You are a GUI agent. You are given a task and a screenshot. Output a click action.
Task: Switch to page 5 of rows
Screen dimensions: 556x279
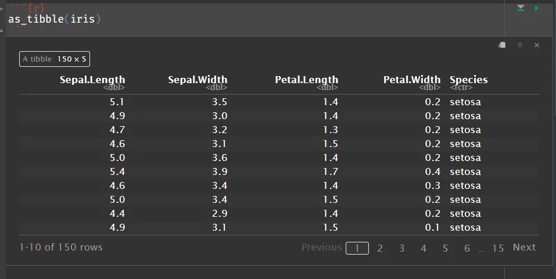pyautogui.click(x=445, y=248)
